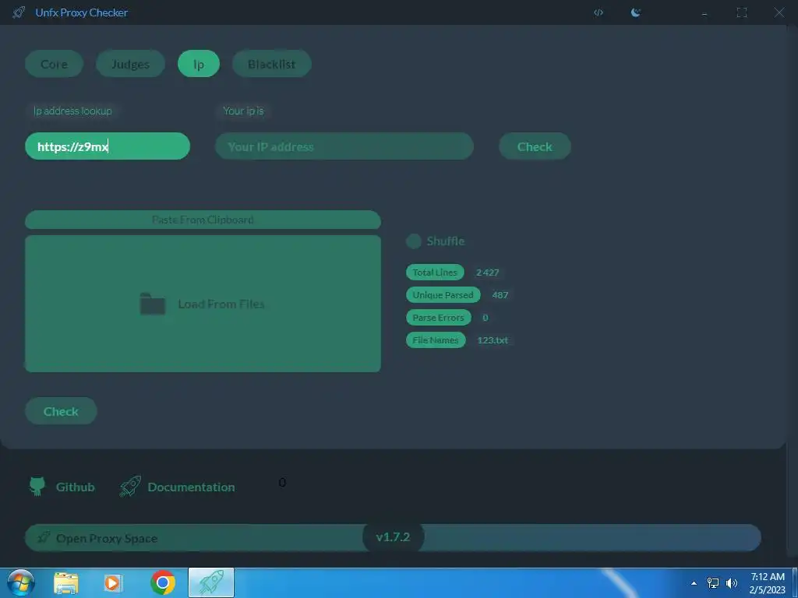
Task: Click Paste From Clipboard button
Action: [x=203, y=220]
